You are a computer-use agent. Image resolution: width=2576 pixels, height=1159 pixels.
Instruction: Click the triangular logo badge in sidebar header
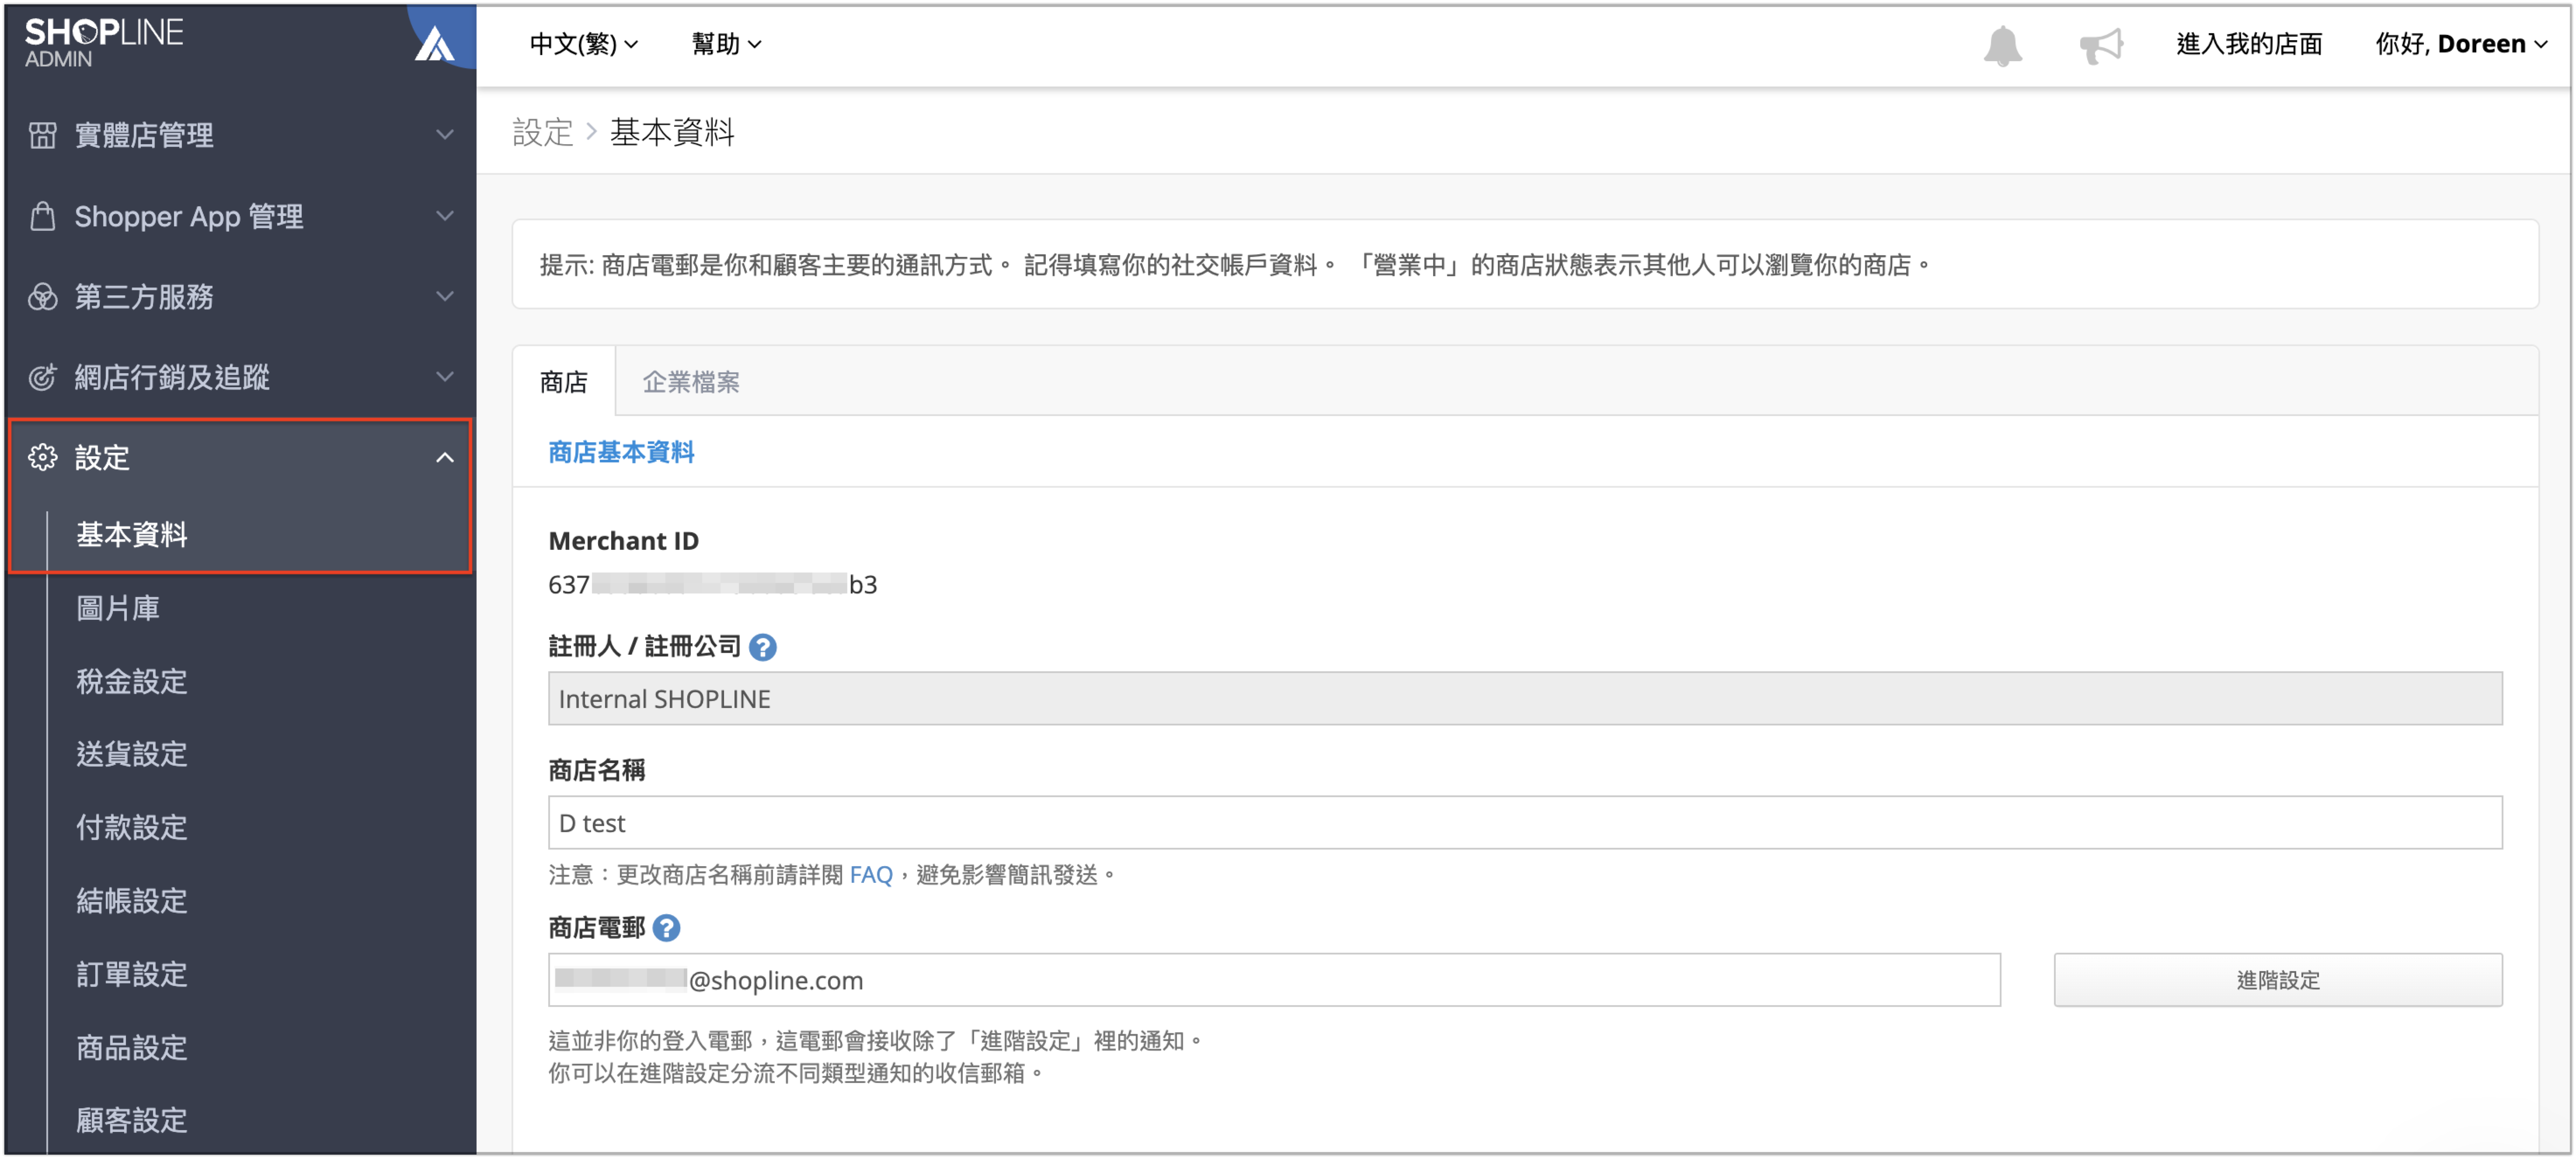[434, 44]
